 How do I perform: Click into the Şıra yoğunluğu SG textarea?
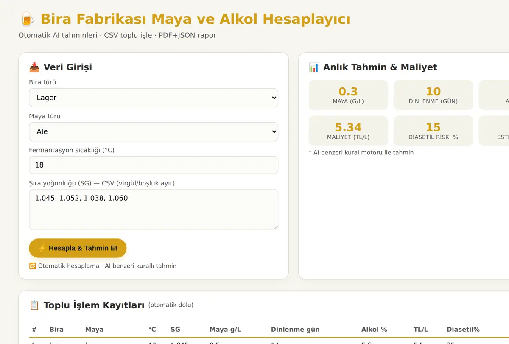pos(154,210)
